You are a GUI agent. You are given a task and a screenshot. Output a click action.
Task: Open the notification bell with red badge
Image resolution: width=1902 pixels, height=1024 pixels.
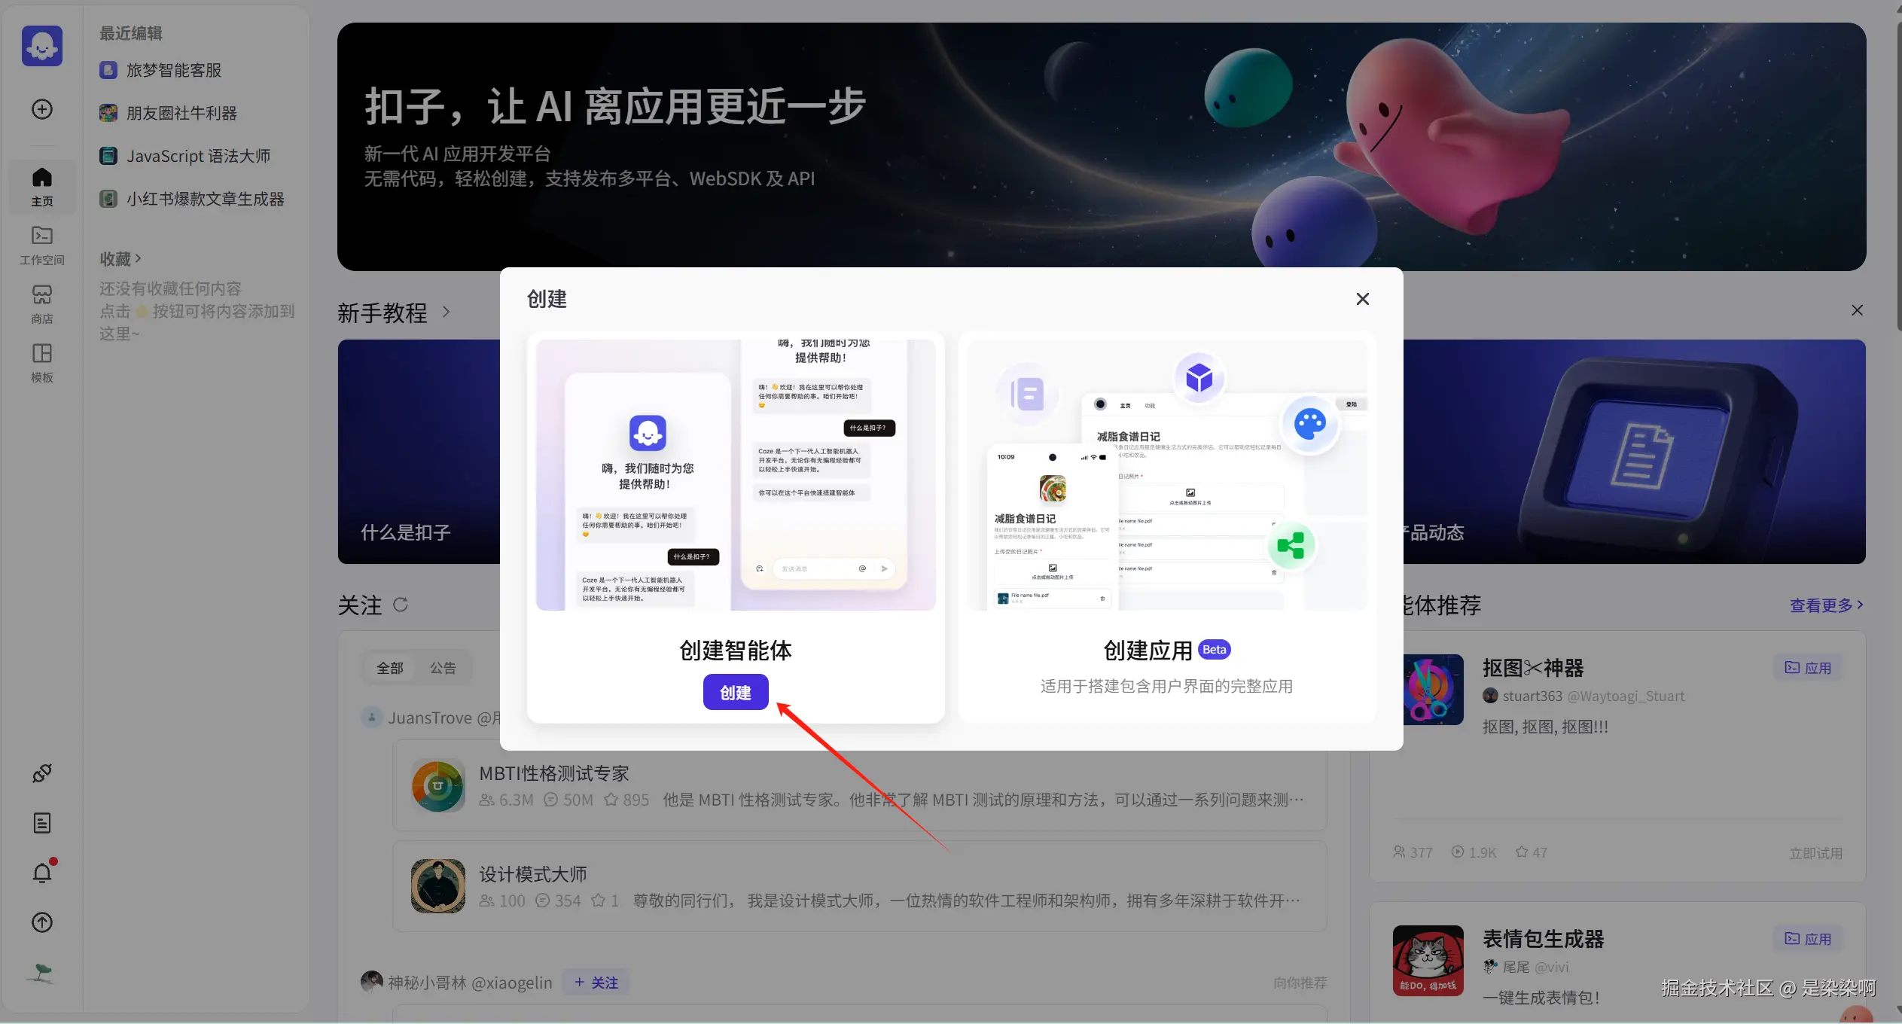[41, 873]
